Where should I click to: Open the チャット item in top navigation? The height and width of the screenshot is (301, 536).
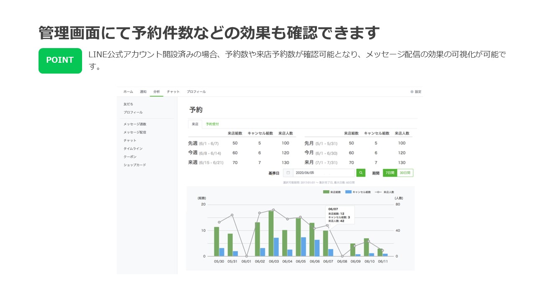(173, 92)
